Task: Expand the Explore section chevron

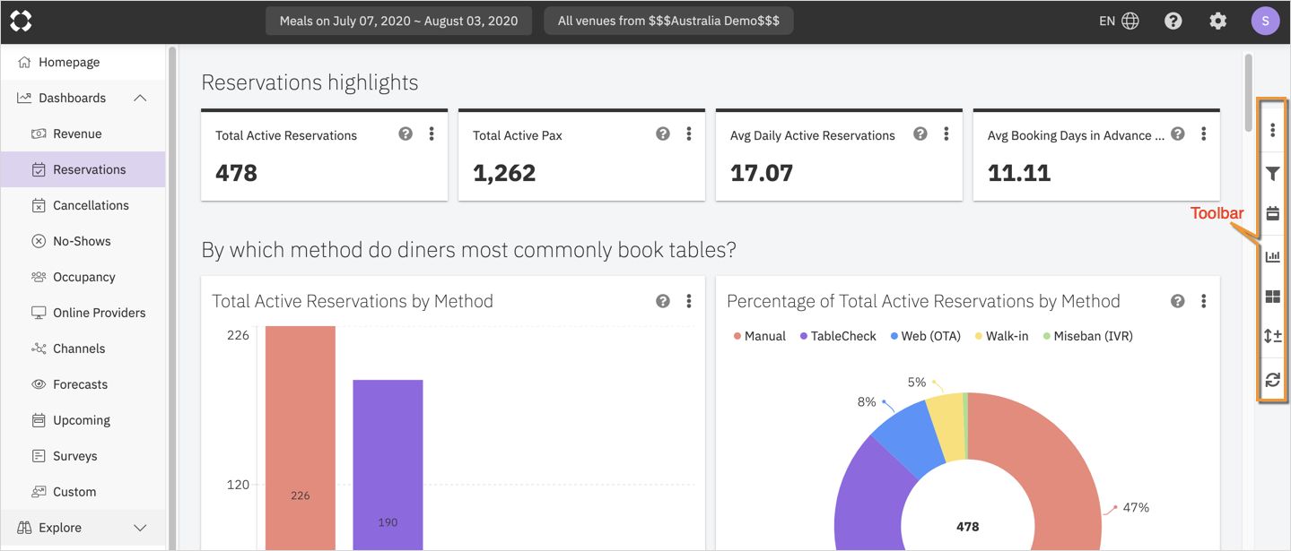Action: (x=140, y=528)
